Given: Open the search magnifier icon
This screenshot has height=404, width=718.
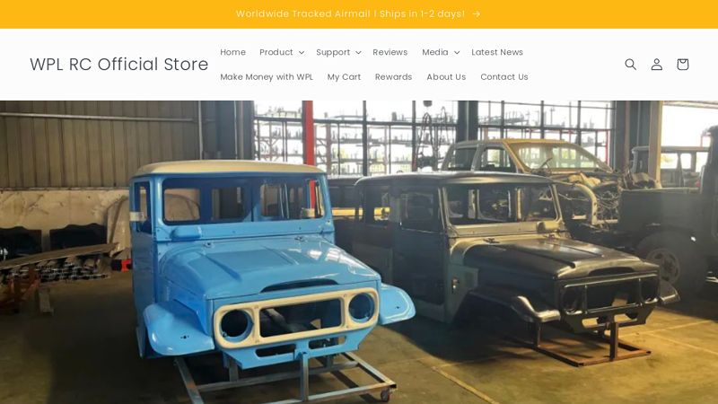Looking at the screenshot, I should 631,64.
